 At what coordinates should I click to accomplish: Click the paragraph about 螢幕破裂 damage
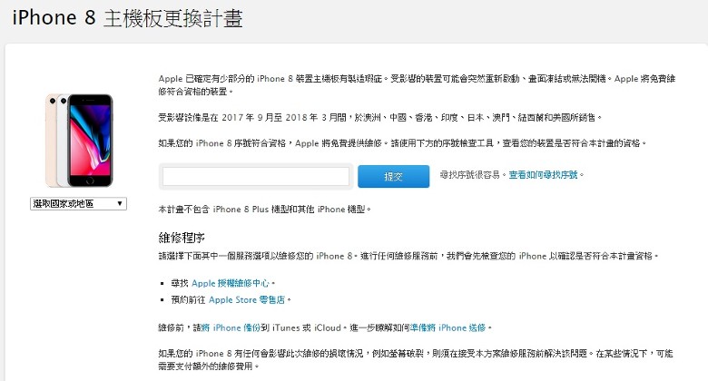click(x=416, y=360)
